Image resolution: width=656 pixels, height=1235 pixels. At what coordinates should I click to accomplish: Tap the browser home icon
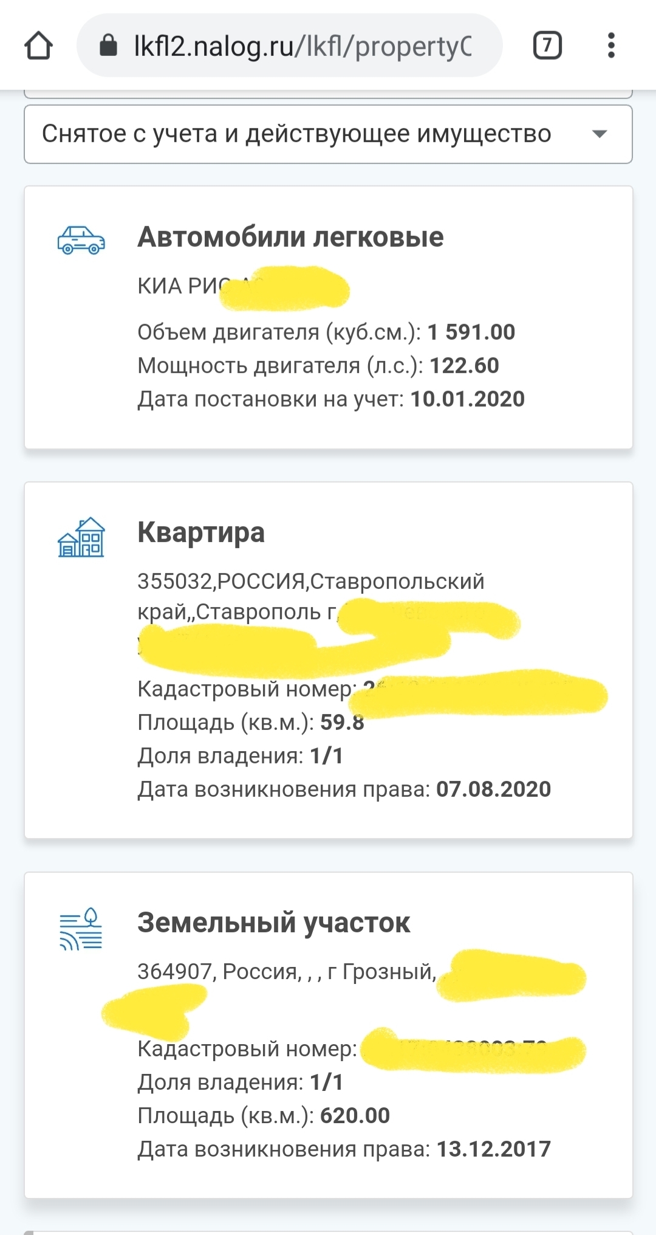tap(38, 46)
